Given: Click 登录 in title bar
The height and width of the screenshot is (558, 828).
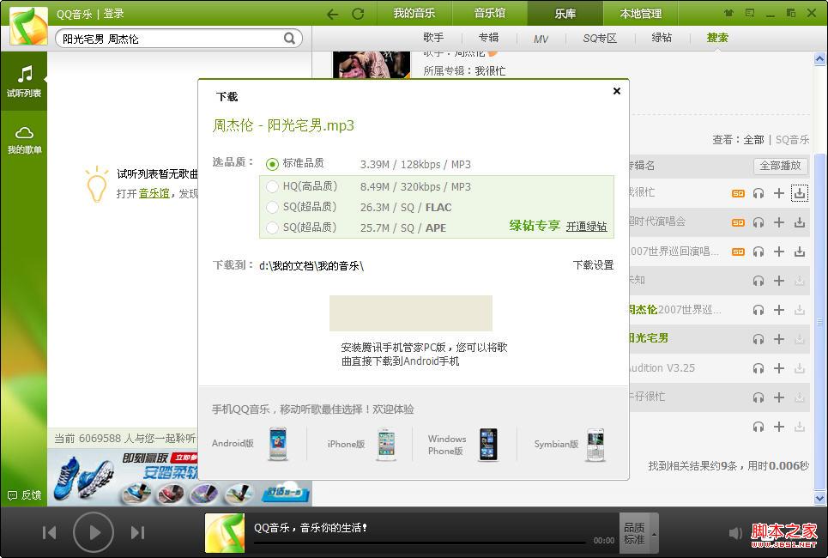Looking at the screenshot, I should click(x=113, y=14).
